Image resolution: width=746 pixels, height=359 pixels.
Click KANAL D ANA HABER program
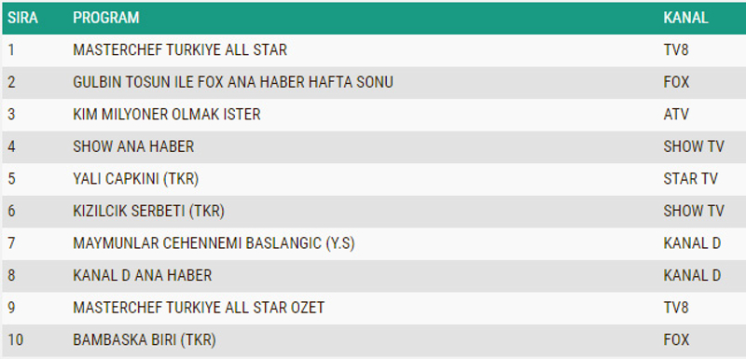point(143,275)
